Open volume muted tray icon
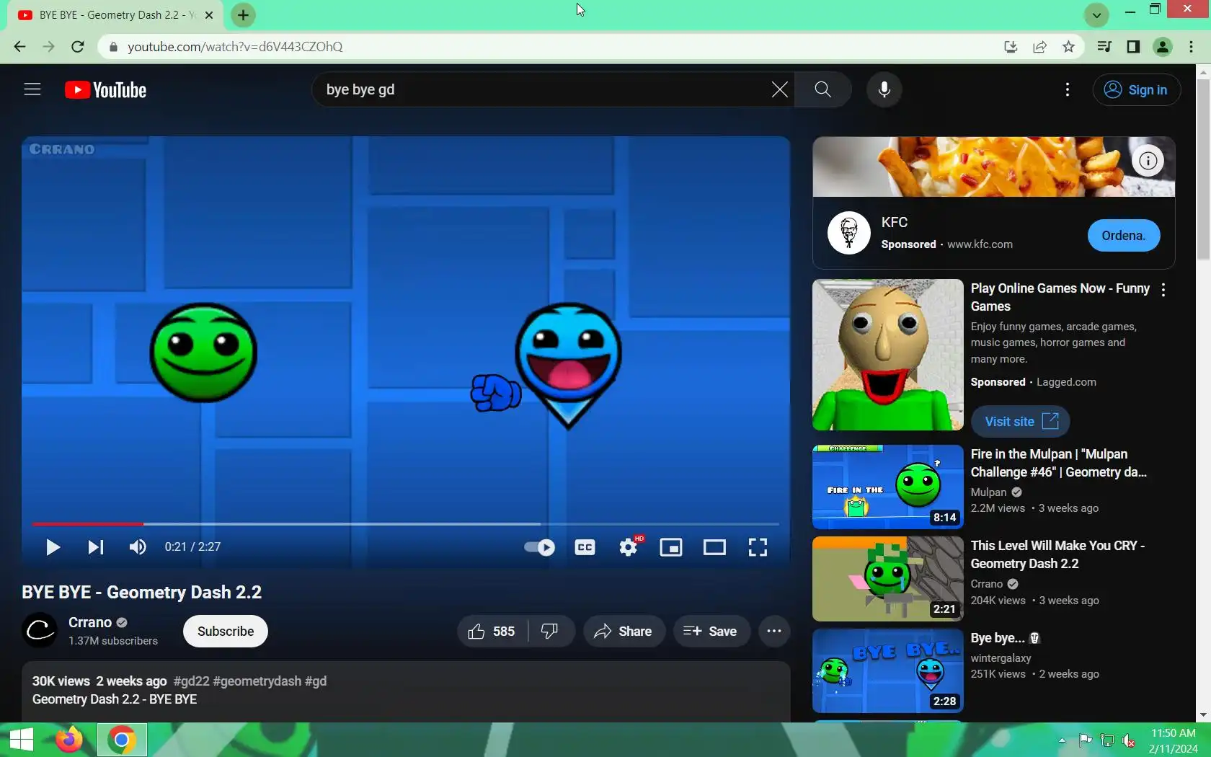Image resolution: width=1211 pixels, height=757 pixels. coord(1129,740)
